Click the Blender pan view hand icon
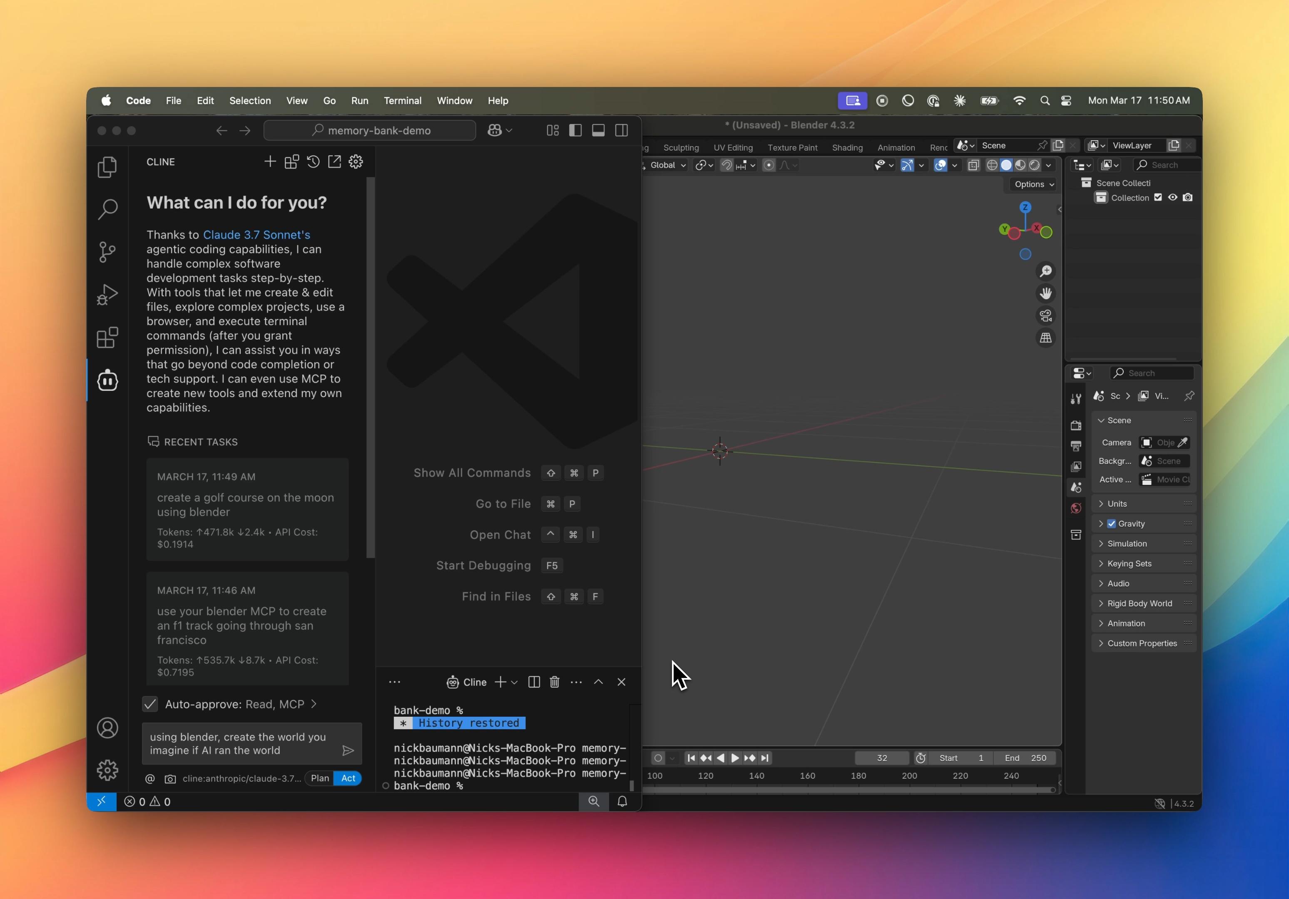 1045,293
